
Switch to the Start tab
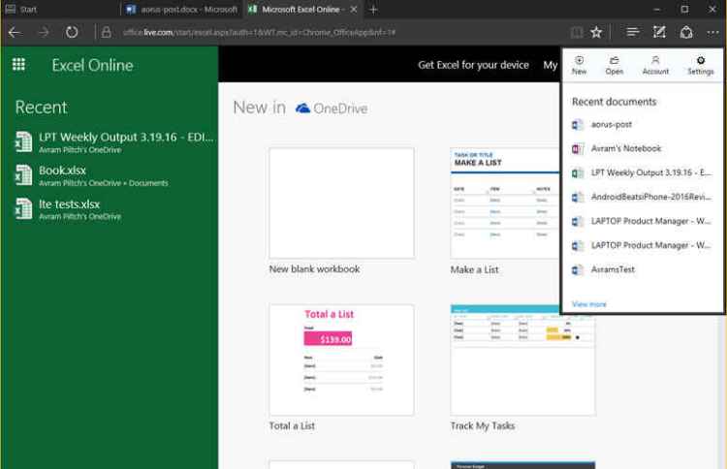60,10
